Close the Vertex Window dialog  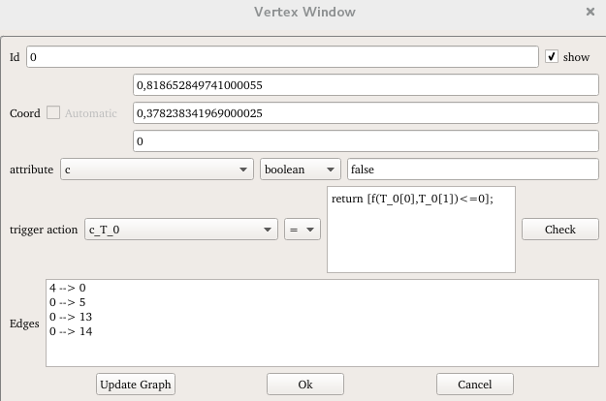tap(590, 13)
